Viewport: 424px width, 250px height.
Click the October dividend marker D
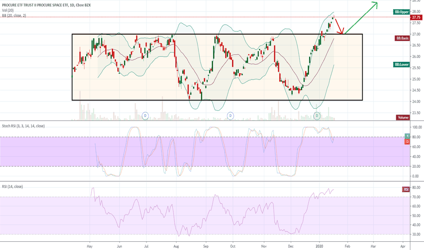coord(230,116)
